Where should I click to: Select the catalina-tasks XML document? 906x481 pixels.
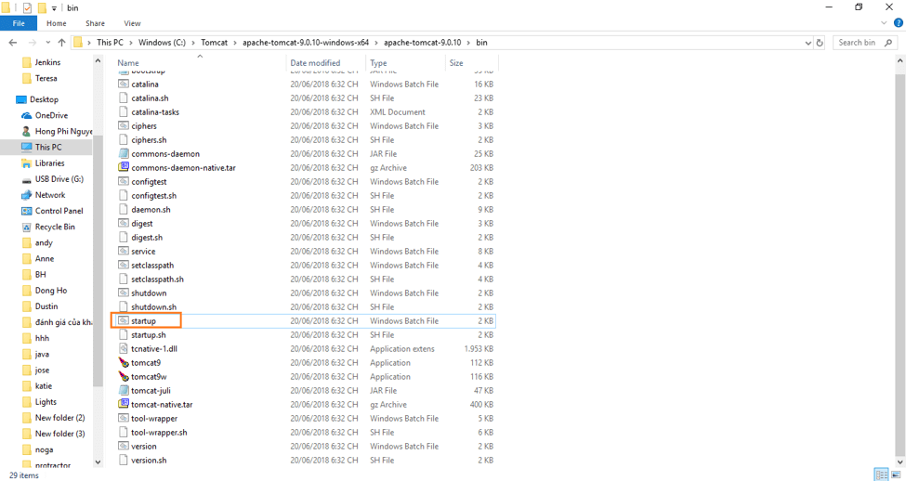(155, 112)
